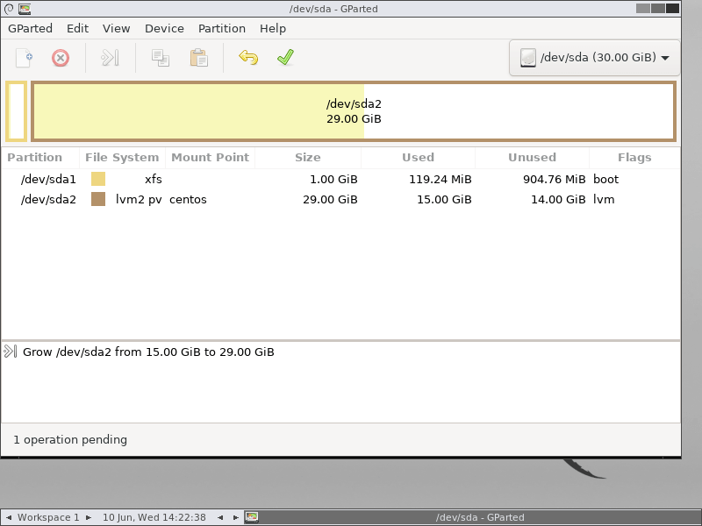
Task: Sort by File System column header
Action: pos(122,158)
